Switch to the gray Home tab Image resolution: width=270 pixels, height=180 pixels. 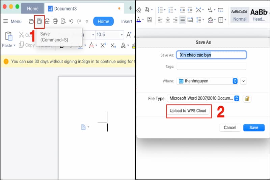32,8
